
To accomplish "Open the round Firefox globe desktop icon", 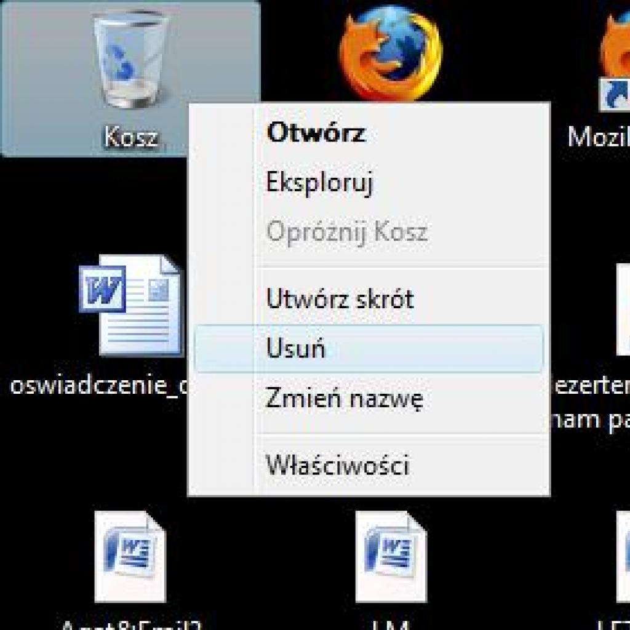I will point(391,52).
